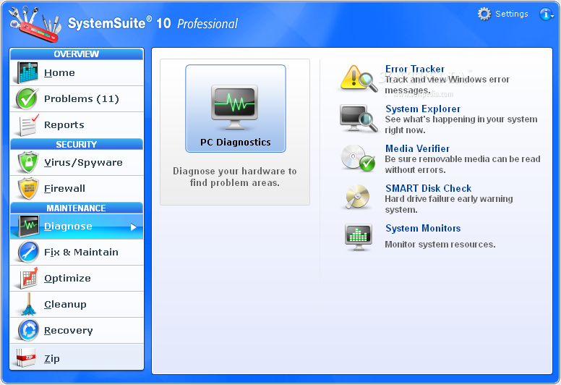The image size is (561, 385).
Task: Click the Reports notepad icon
Action: pos(28,124)
